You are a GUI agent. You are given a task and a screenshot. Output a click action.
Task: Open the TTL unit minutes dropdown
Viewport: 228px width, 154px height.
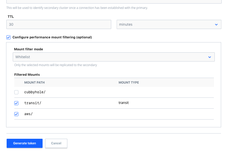[169, 25]
